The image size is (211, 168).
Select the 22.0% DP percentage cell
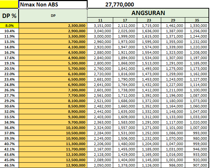coord(9,74)
